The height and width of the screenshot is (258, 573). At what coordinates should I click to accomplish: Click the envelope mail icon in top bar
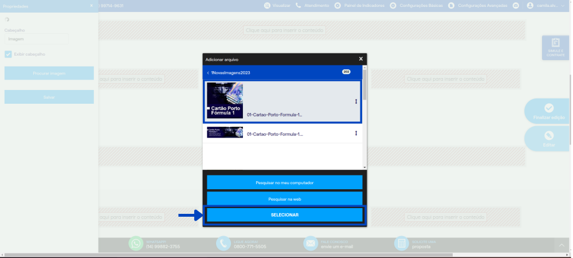(516, 6)
